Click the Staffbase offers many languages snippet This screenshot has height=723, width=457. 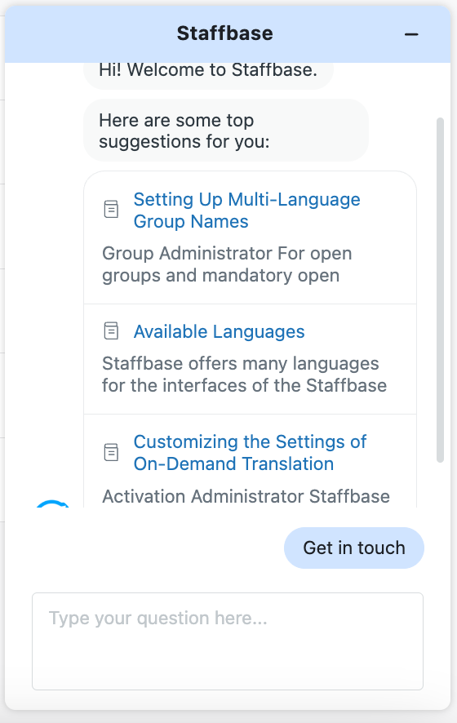tap(244, 375)
